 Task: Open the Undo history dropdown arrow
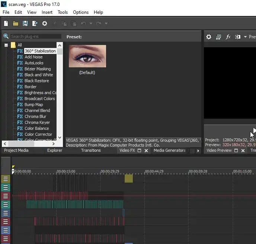(x=91, y=23)
